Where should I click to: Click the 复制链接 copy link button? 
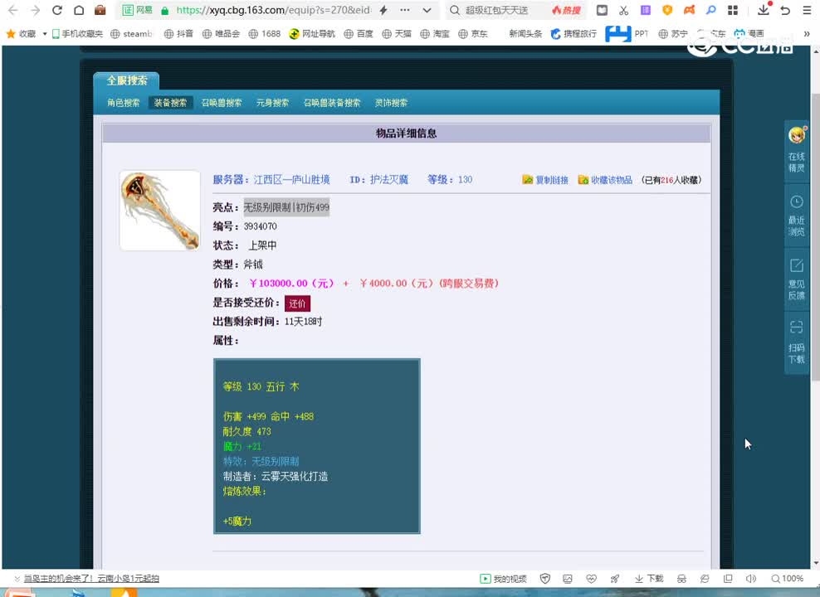pyautogui.click(x=545, y=180)
